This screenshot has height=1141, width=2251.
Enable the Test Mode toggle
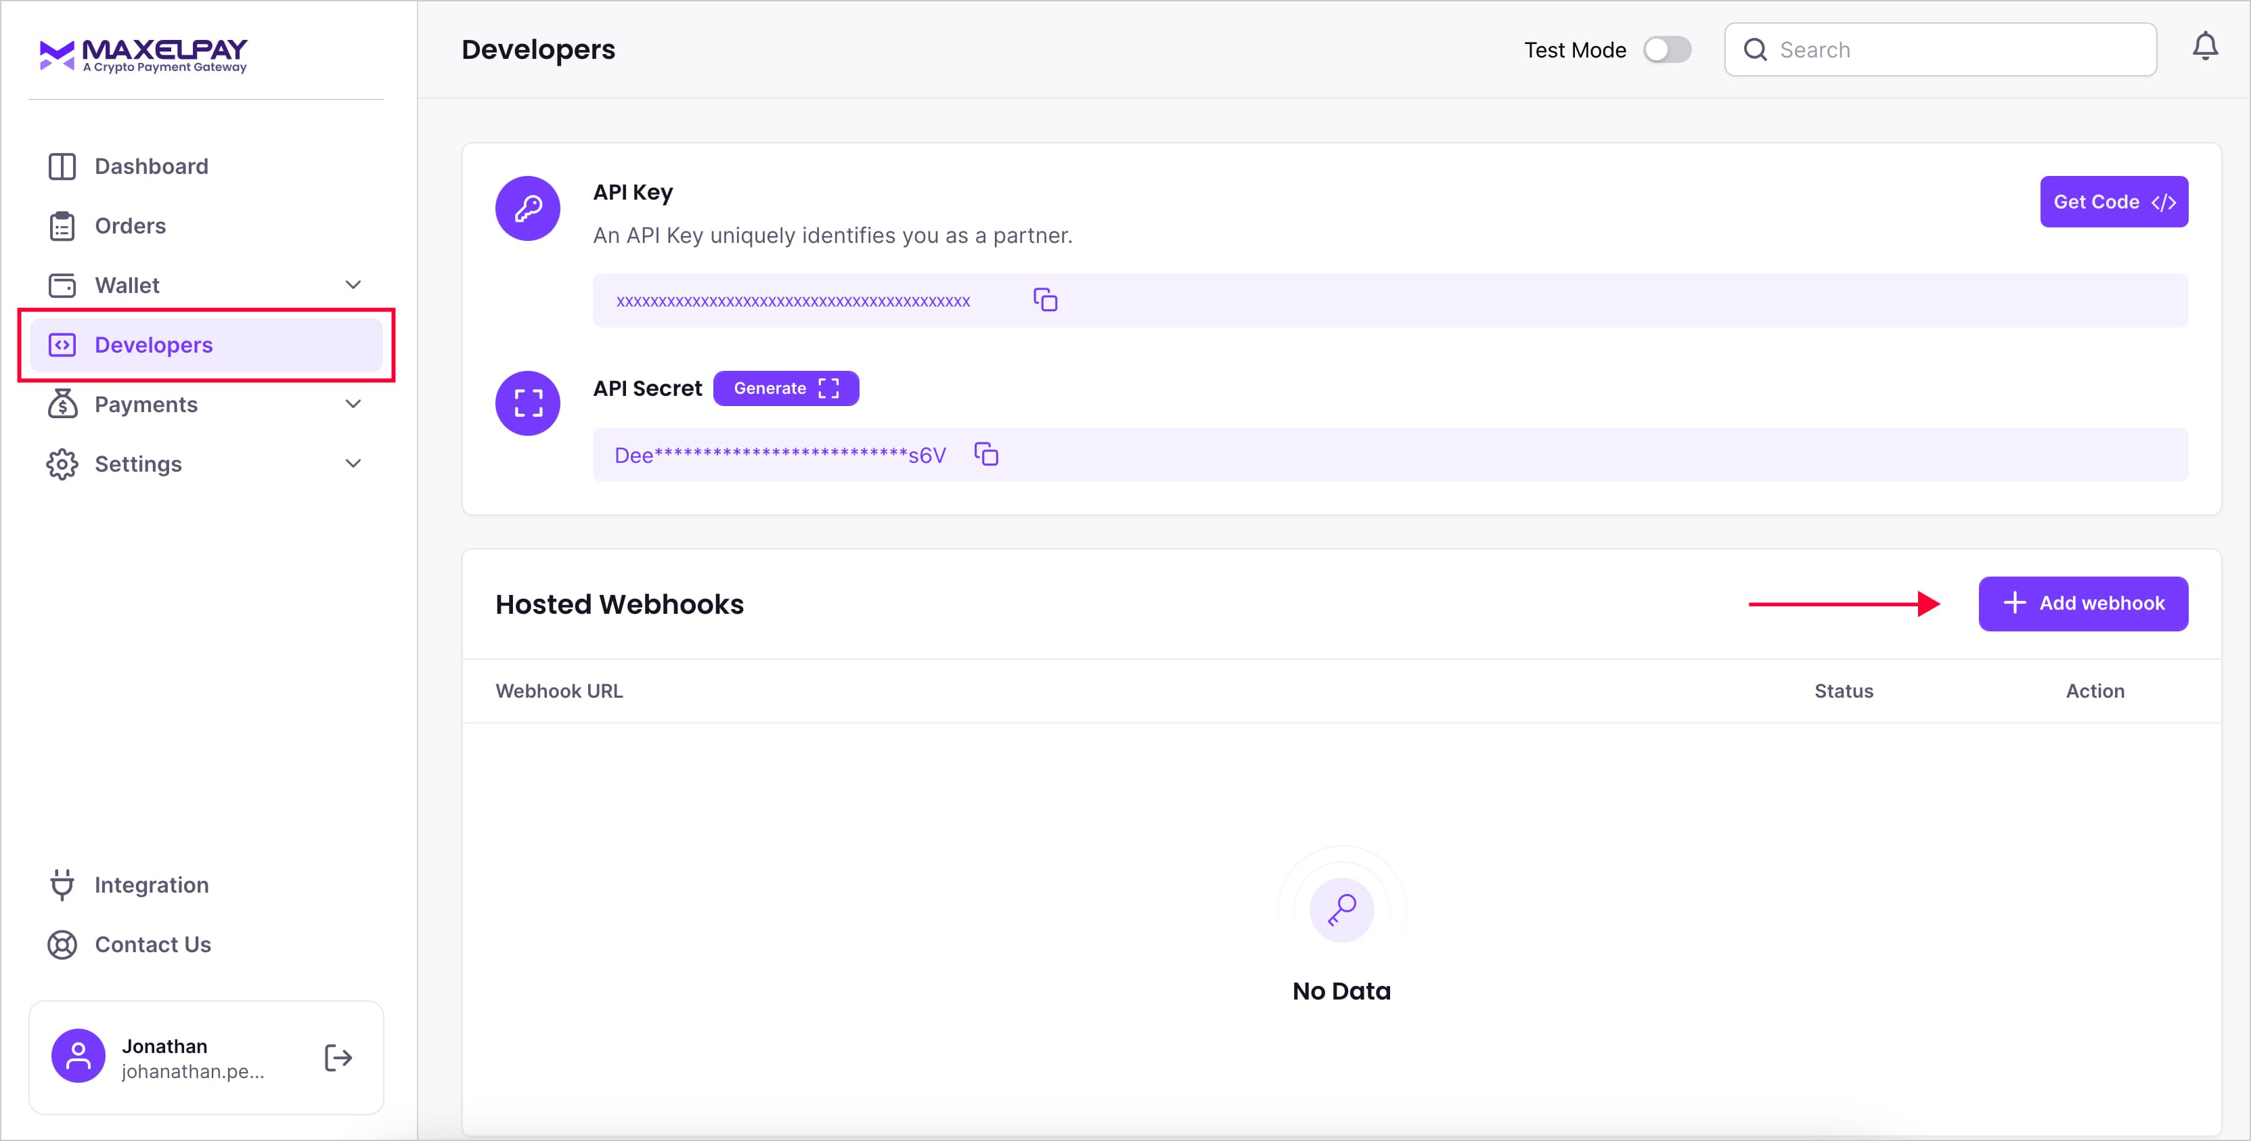click(x=1666, y=50)
